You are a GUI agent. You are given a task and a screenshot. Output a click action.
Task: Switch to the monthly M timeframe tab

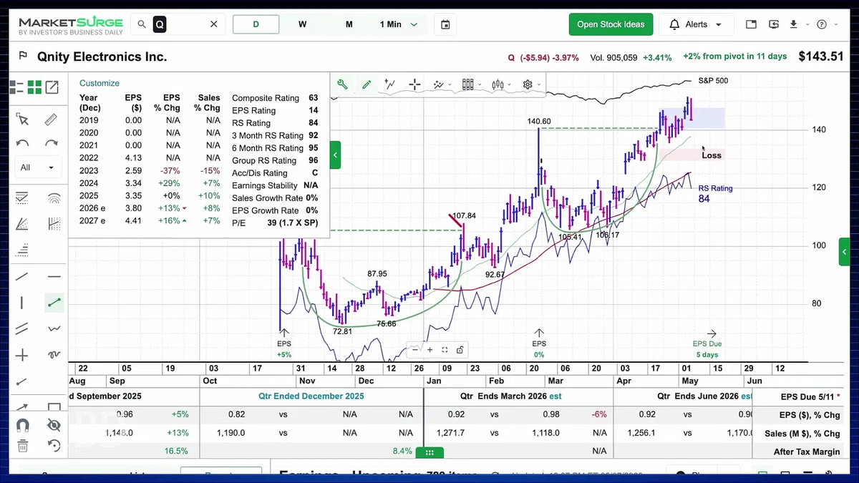click(349, 24)
